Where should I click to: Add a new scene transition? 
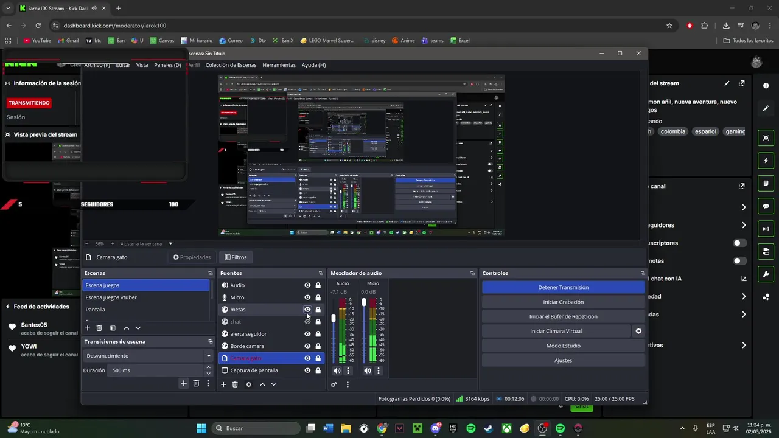183,383
